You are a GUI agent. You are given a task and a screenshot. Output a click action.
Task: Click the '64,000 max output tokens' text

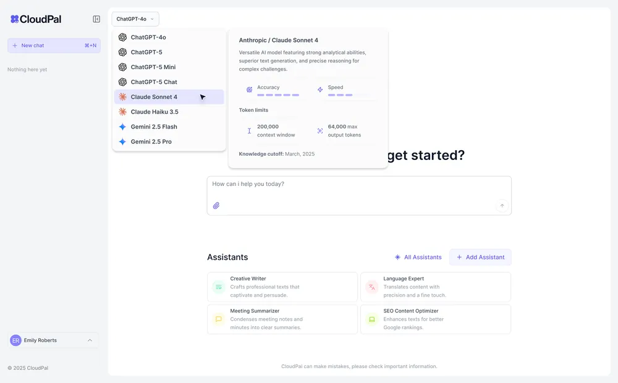coord(344,131)
